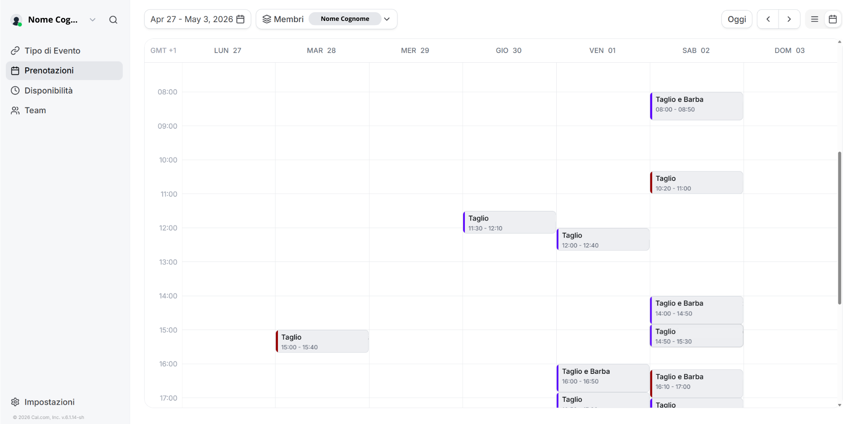Expand the Nome Cognome profile menu

92,20
